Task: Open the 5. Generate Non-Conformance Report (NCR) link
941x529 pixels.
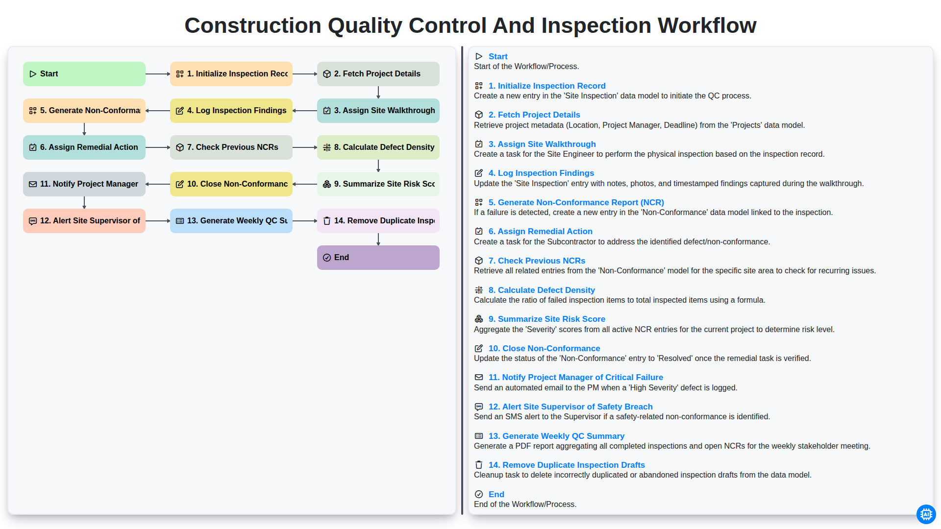Action: [576, 202]
